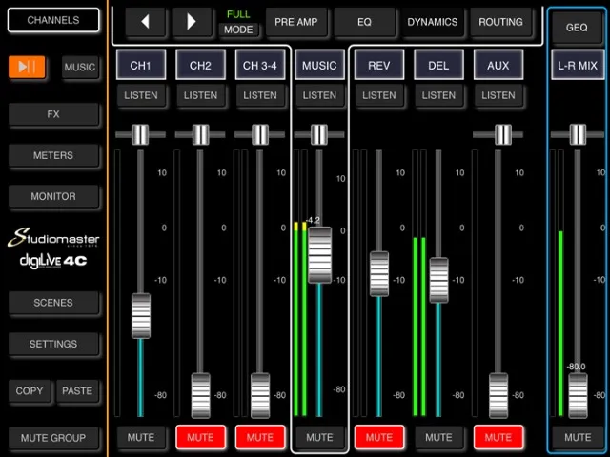Viewport: 610px width, 457px height.
Task: Click the orange play/pause button
Action: [x=27, y=67]
